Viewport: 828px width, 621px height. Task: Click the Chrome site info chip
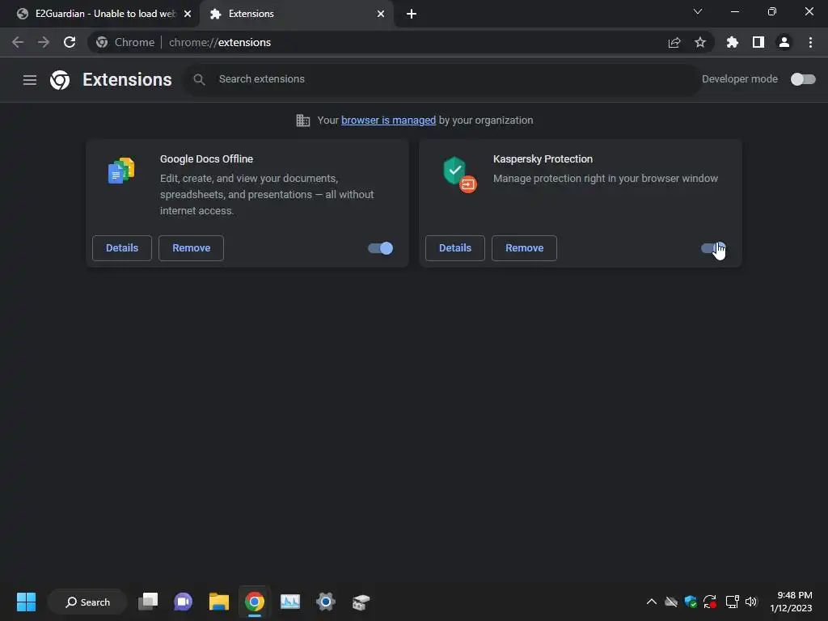pyautogui.click(x=125, y=42)
